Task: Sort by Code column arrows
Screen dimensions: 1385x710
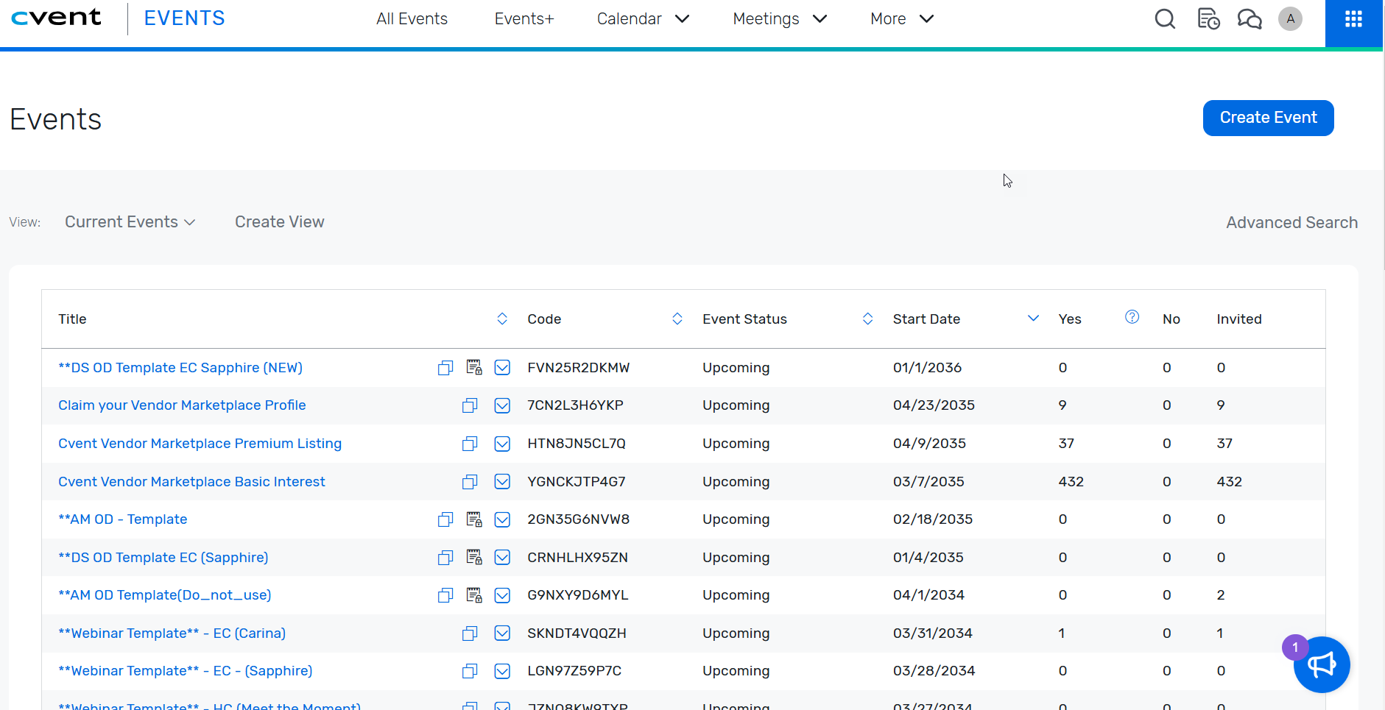Action: (677, 319)
